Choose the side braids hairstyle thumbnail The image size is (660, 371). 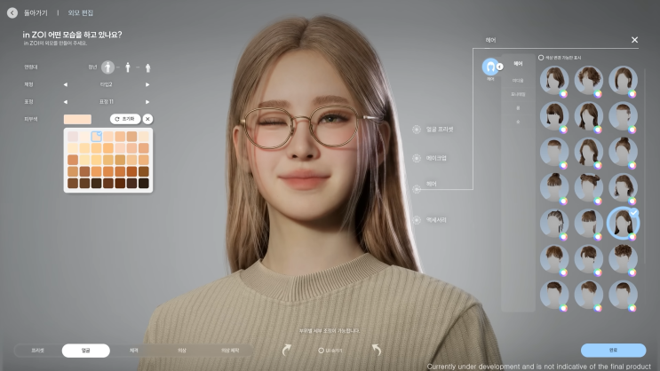coord(554,223)
